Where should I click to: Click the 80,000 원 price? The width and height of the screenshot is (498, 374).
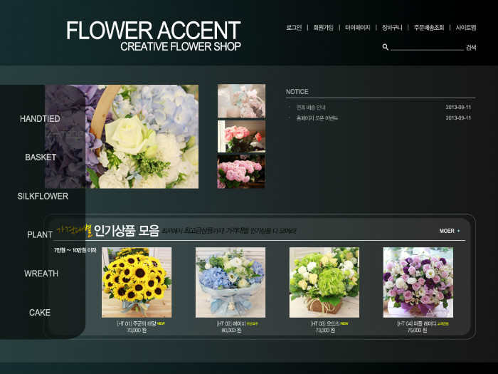tap(231, 331)
